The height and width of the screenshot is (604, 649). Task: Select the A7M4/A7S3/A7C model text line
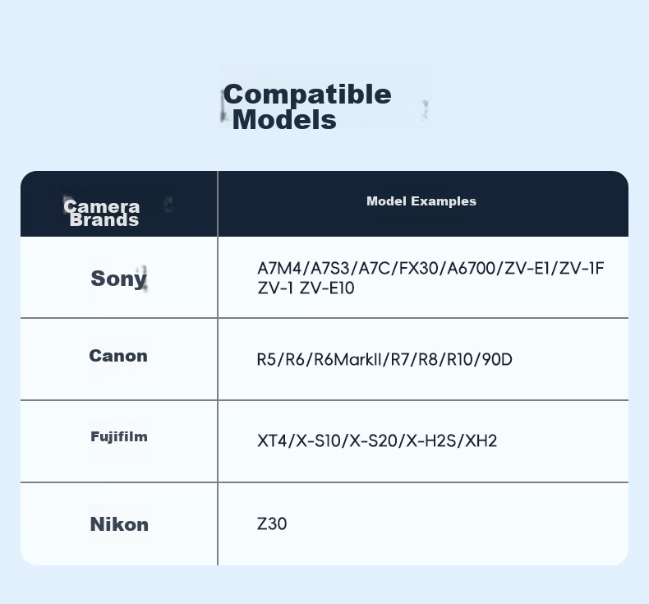[430, 269]
